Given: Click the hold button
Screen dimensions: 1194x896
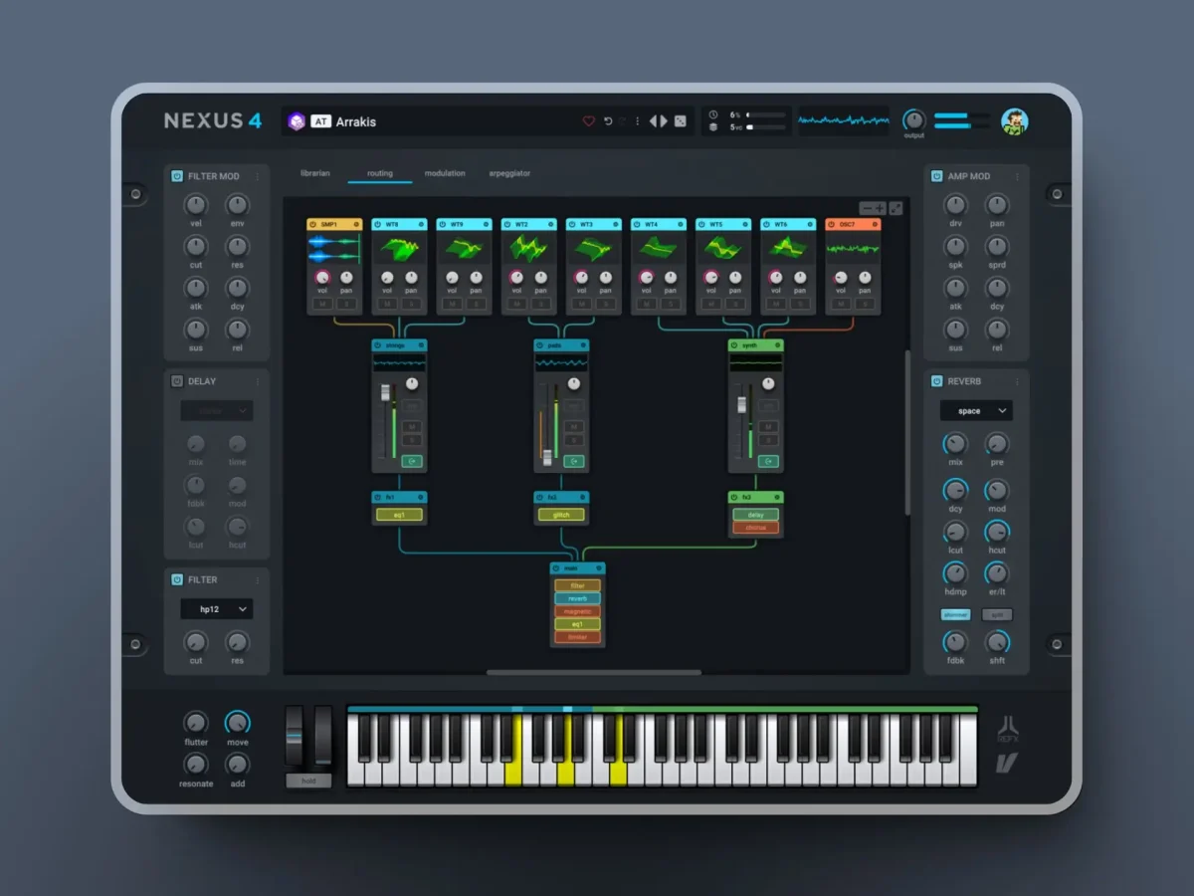Looking at the screenshot, I should [308, 781].
